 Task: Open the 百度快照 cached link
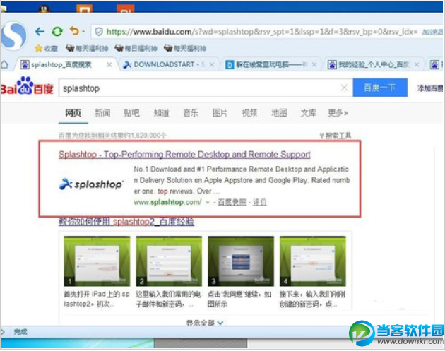coord(232,202)
